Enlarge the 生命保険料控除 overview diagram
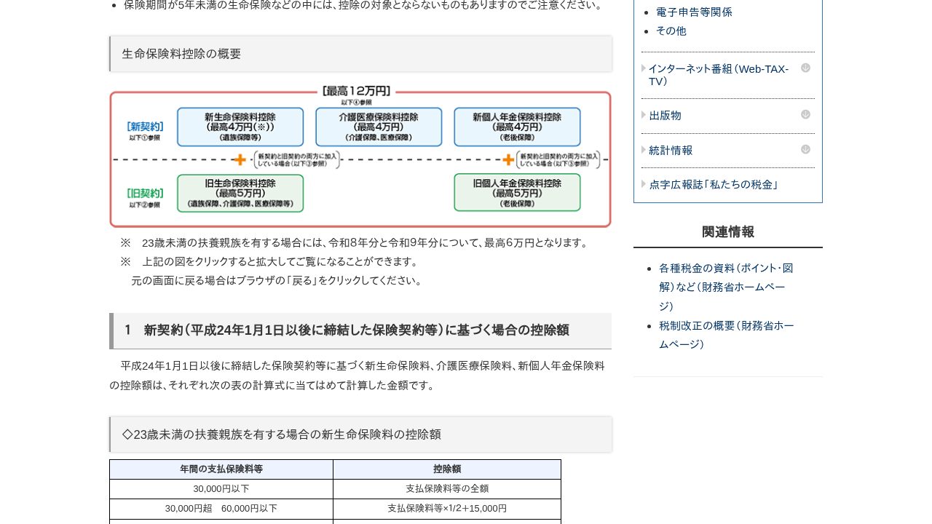The height and width of the screenshot is (524, 932). (360, 156)
